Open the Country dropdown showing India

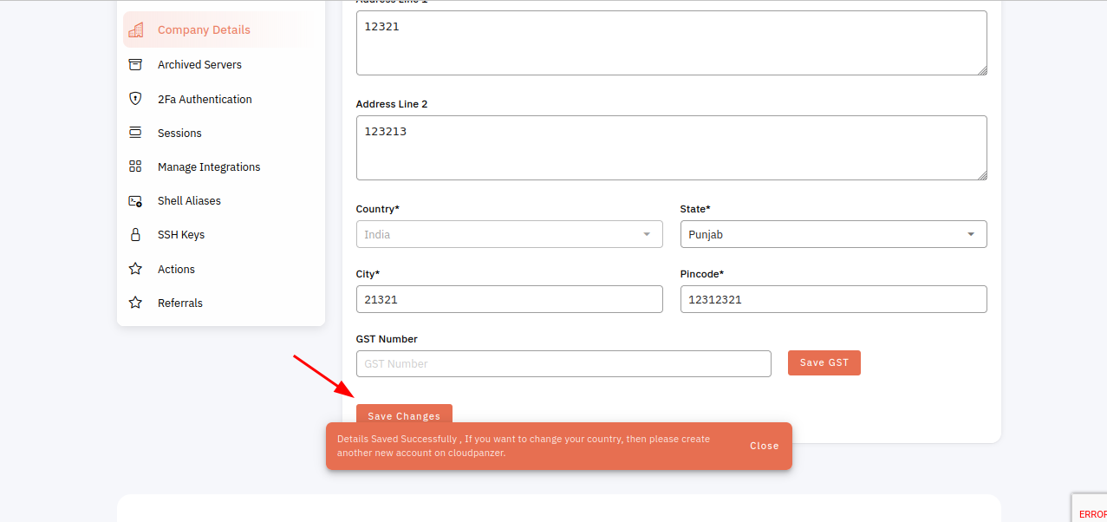coord(509,234)
